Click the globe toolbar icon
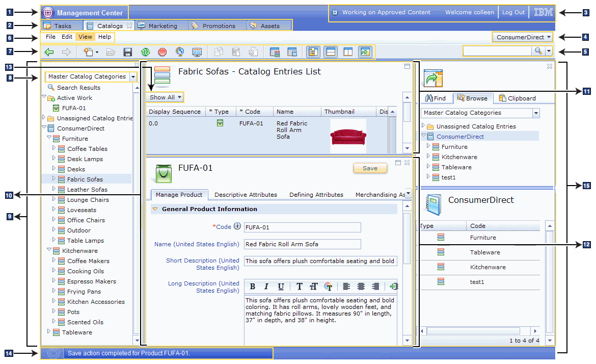 pyautogui.click(x=180, y=51)
